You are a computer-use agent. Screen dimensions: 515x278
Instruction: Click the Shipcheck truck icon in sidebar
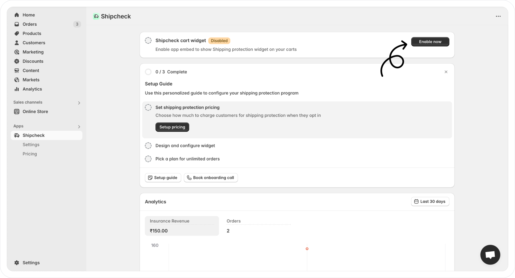[17, 135]
